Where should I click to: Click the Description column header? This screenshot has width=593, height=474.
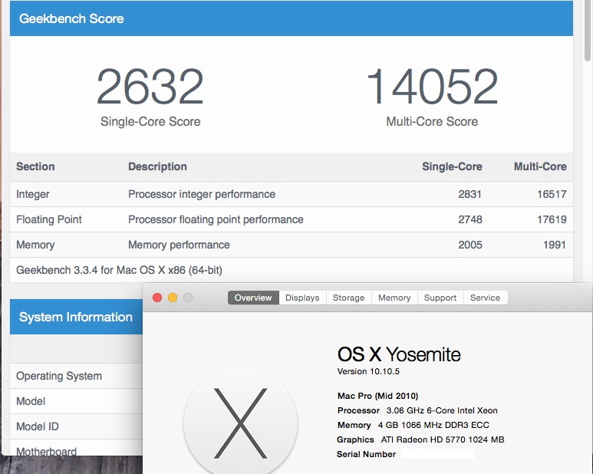[157, 166]
